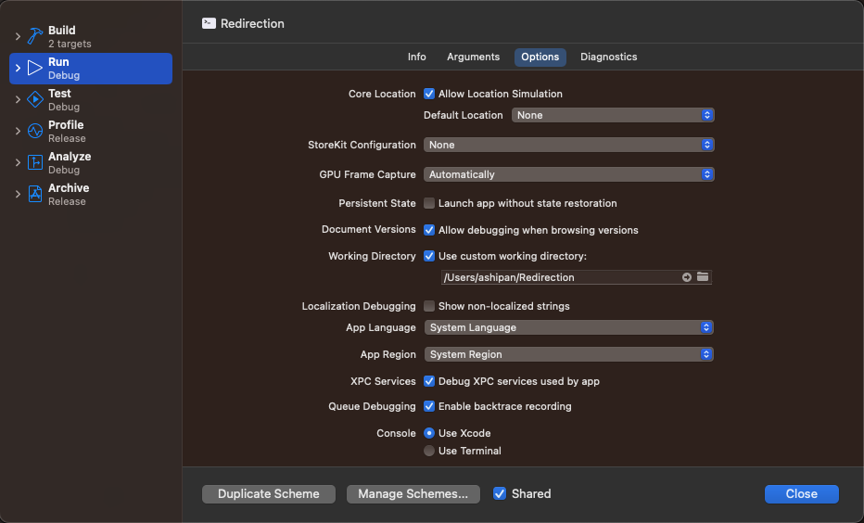Click the Duplicate Scheme button
Screen dimensions: 864x523
pyautogui.click(x=269, y=494)
